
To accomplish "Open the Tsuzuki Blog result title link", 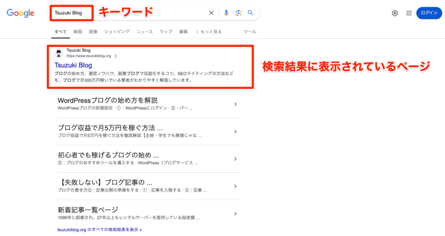I will click(73, 65).
